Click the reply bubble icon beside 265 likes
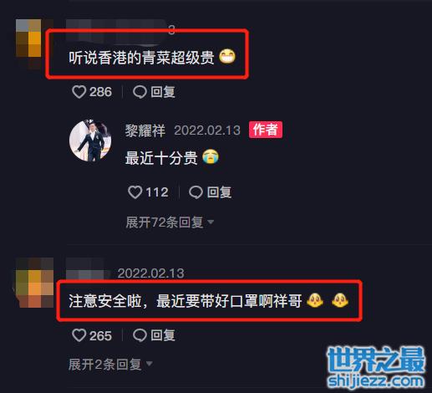The image size is (432, 393). tap(140, 335)
